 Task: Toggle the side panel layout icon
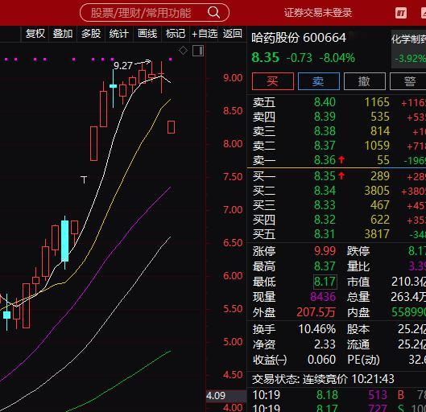(x=198, y=51)
